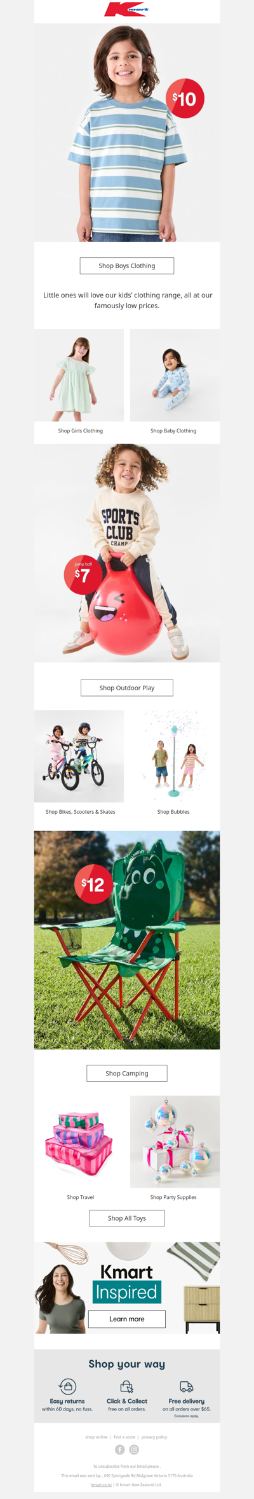
Task: Click the jump ball $7 badge
Action: click(83, 574)
